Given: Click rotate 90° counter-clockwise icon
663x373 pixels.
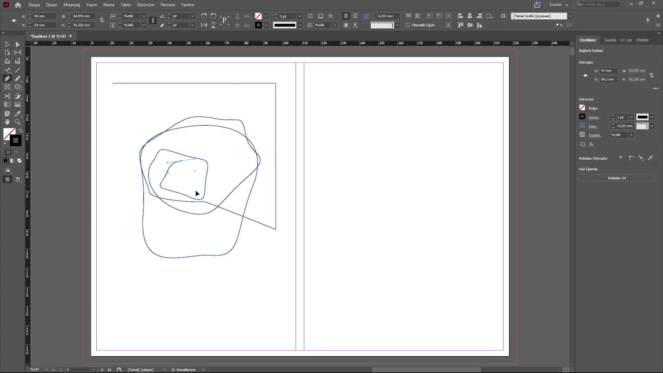Looking at the screenshot, I should [x=213, y=16].
